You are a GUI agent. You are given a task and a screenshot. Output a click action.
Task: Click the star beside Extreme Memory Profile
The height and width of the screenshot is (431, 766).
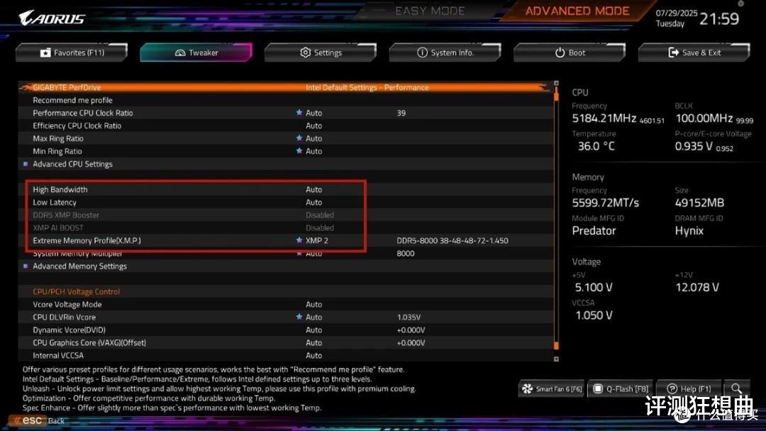click(x=299, y=240)
